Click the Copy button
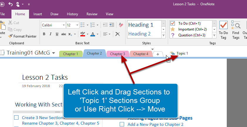247x127 pixels. [15, 29]
